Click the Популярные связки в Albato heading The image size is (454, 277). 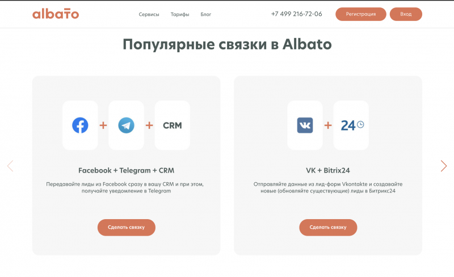point(227,45)
